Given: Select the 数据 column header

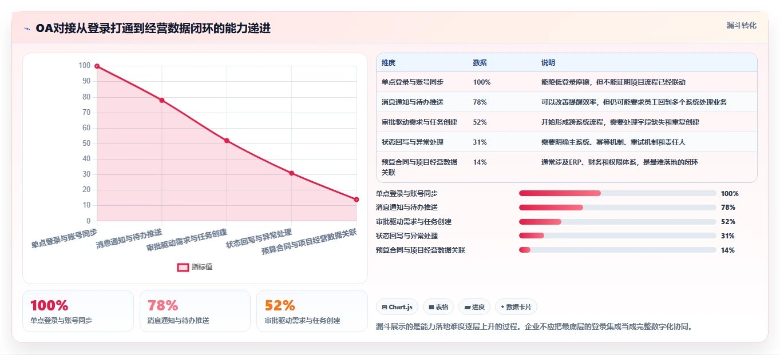Looking at the screenshot, I should coord(480,63).
